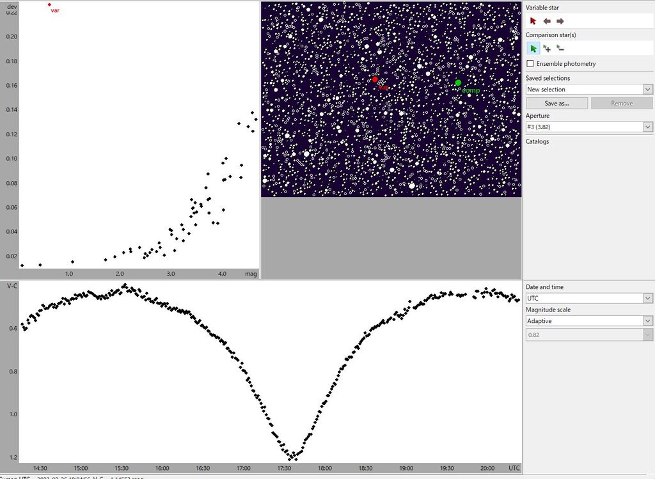
Task: Click the 0.02 tick on dev axis
Action: coord(12,256)
